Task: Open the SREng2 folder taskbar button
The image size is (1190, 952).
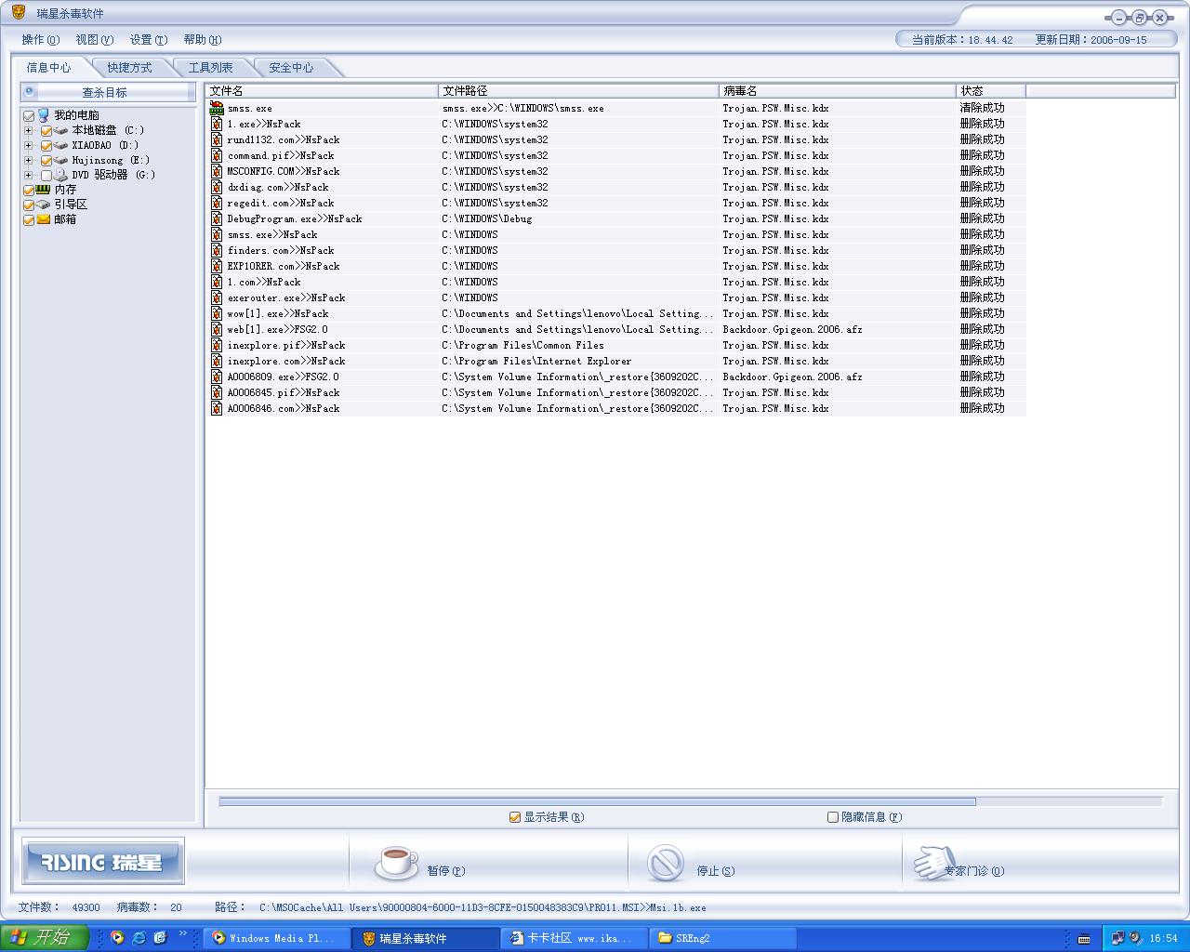Action: pyautogui.click(x=722, y=938)
